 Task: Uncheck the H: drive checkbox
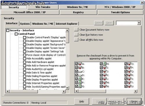click(101, 64)
